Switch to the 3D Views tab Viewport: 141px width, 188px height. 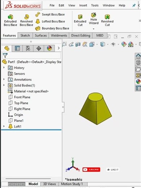[x=50, y=184]
